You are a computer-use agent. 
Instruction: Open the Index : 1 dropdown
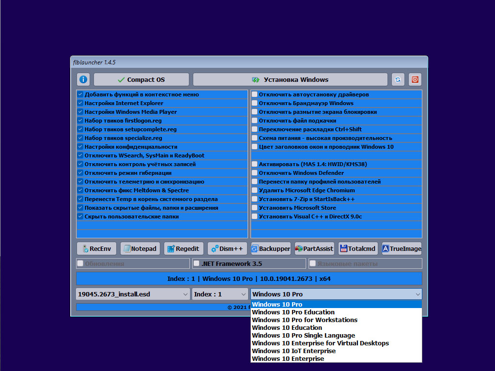coord(220,294)
